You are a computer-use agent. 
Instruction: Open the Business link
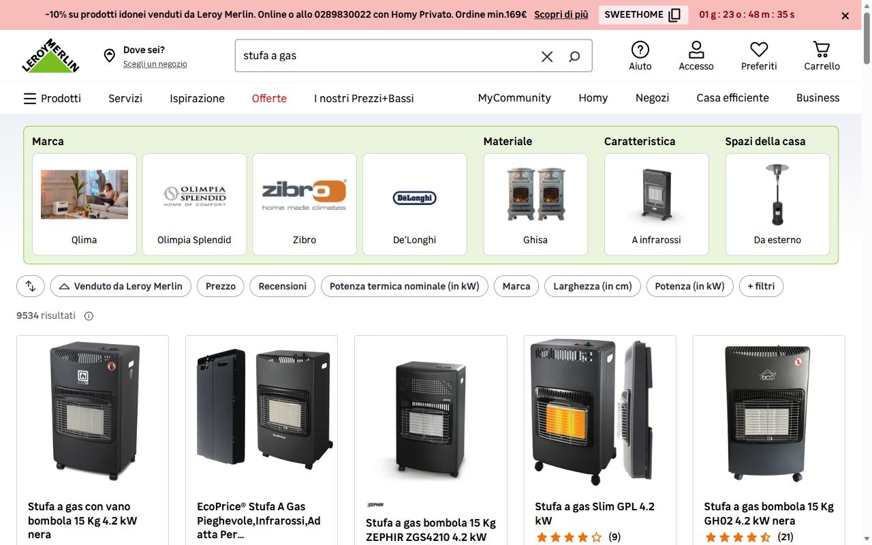(x=818, y=98)
